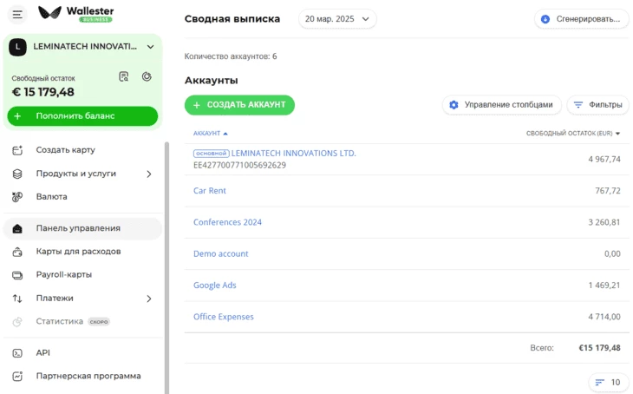The image size is (633, 394).
Task: Click the Dashboard home icon
Action: click(x=17, y=229)
